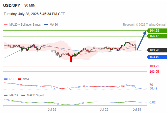This screenshot has width=168, height=114.
Task: Select the 163.70 current price tag
Action: (x=157, y=50)
